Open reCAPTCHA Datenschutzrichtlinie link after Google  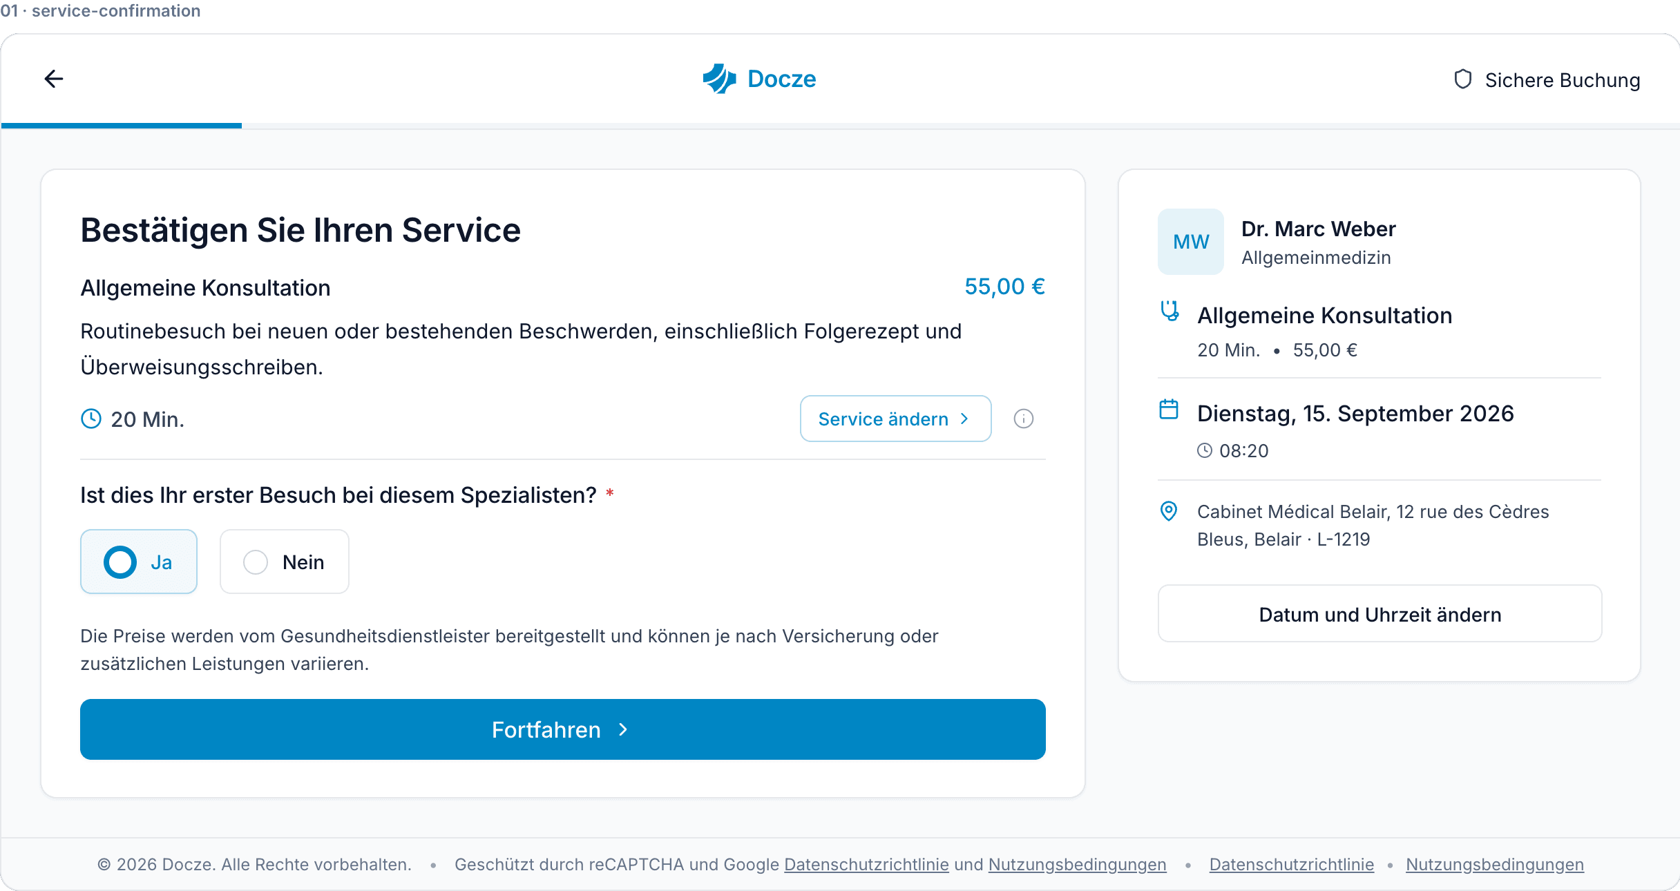pyautogui.click(x=866, y=865)
